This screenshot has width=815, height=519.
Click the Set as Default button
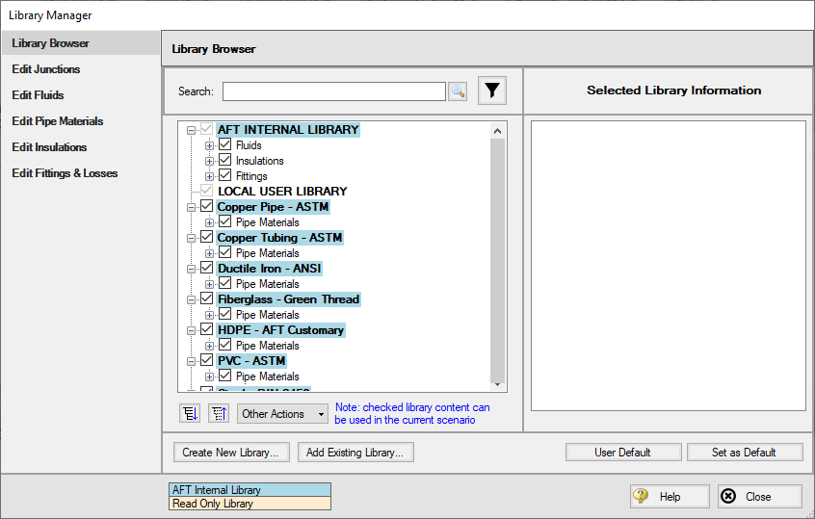pos(745,453)
